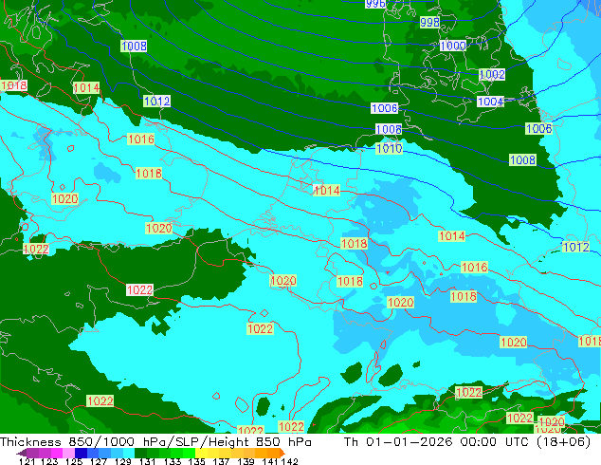
Task: Select the light pink legend swatch before 125
Action: 68,453
